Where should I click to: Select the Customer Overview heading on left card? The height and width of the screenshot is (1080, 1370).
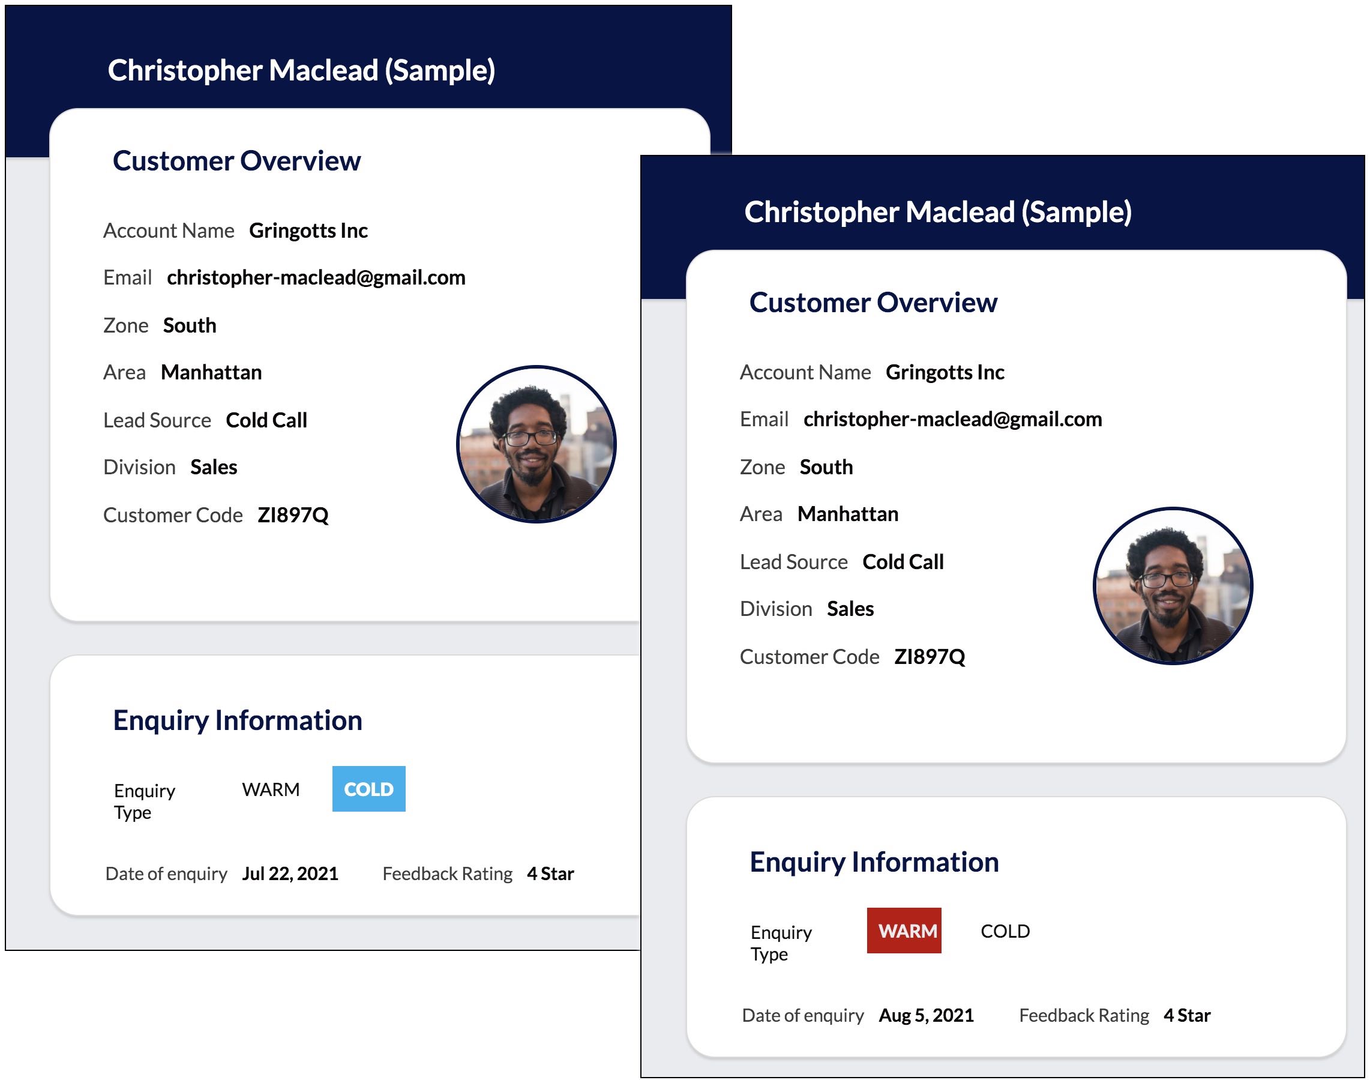[x=237, y=161]
